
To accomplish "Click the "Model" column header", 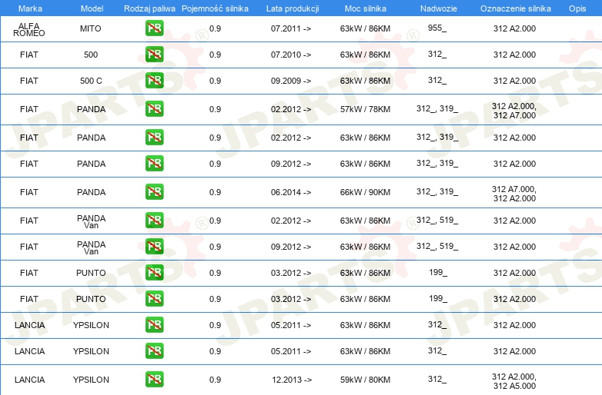I will 92,8.
